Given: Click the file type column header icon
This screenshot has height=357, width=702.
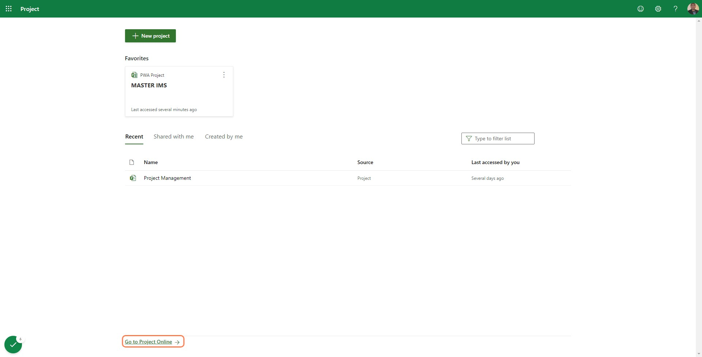Looking at the screenshot, I should tap(132, 162).
